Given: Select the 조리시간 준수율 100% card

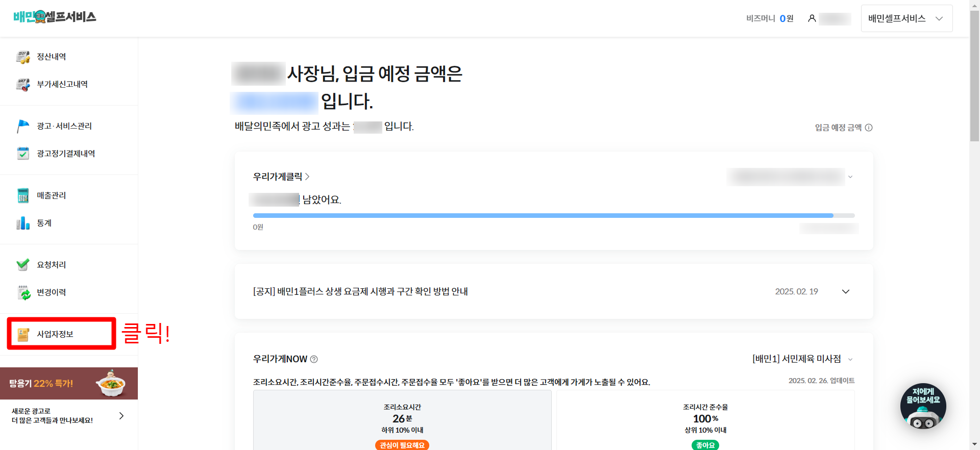Looking at the screenshot, I should click(x=705, y=420).
